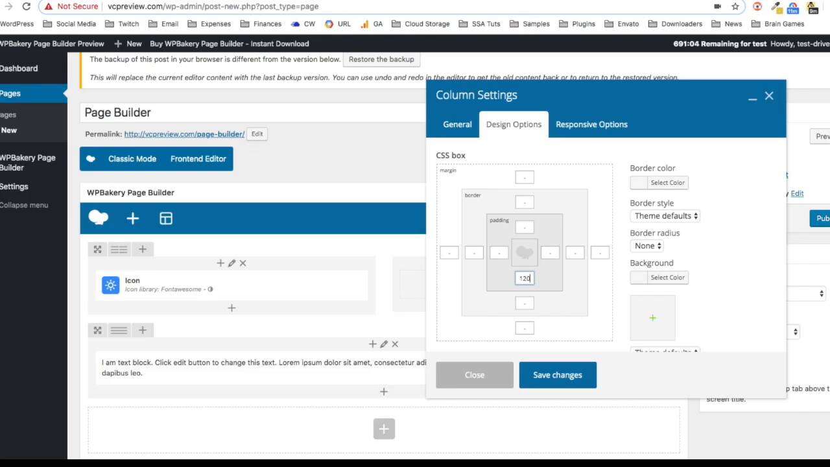Open templates panel icon in builder toolbar

pyautogui.click(x=166, y=219)
